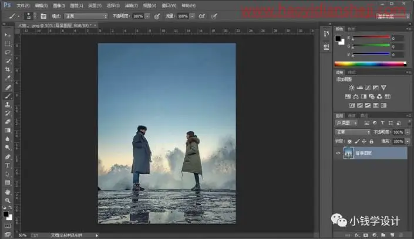Select the Dodge tool
Viewport: 414px width, 239px height.
(8, 148)
